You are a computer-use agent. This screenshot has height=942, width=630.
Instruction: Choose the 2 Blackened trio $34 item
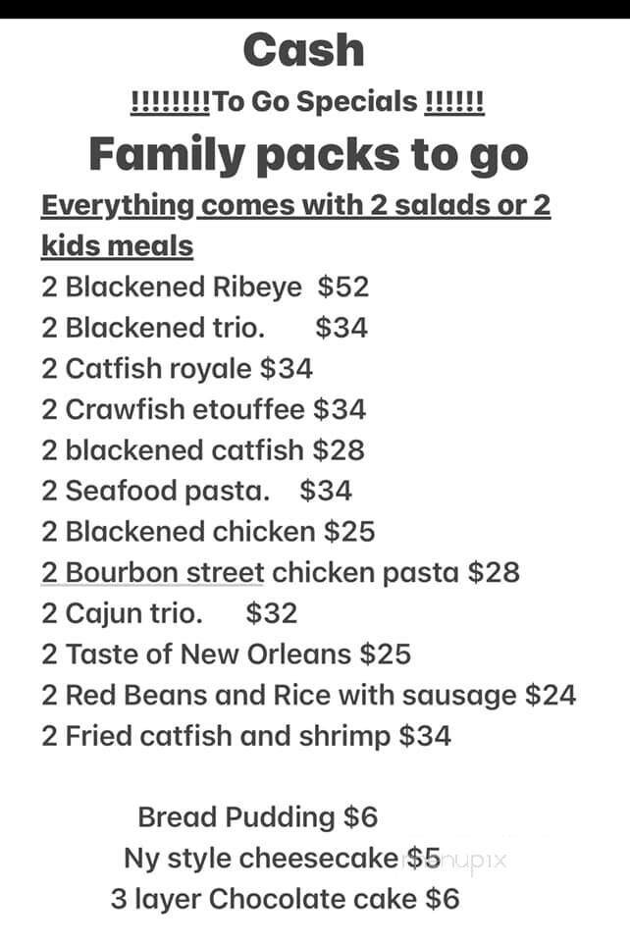204,328
